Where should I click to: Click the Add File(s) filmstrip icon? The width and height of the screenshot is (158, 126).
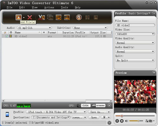pos(19,17)
